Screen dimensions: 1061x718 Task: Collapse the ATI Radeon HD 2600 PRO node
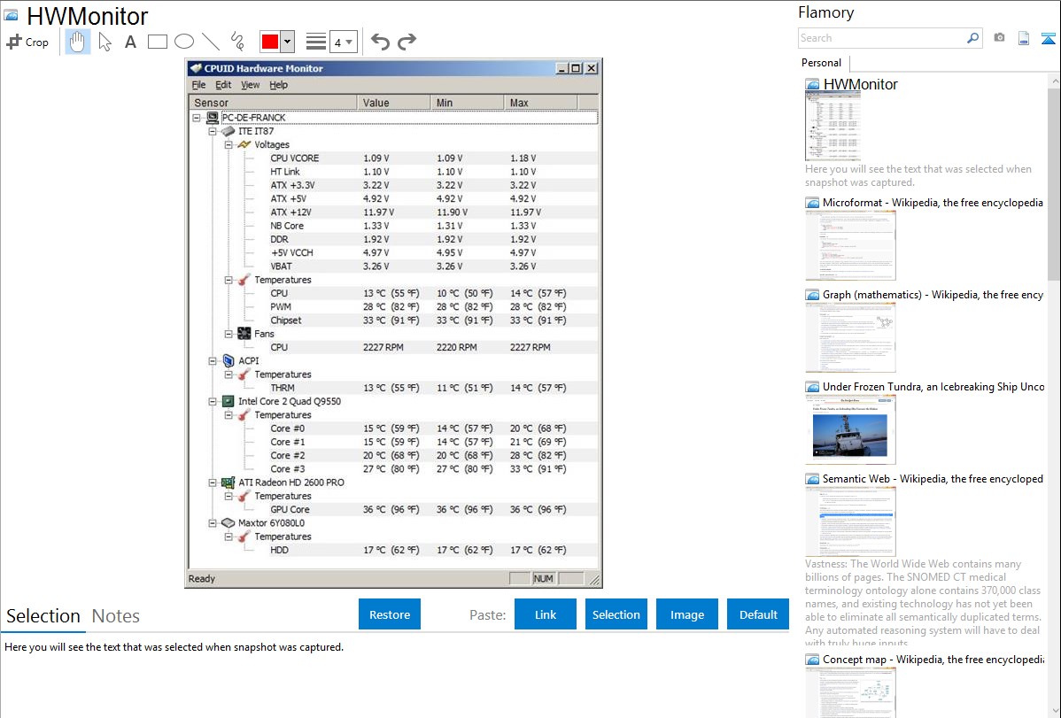[213, 483]
